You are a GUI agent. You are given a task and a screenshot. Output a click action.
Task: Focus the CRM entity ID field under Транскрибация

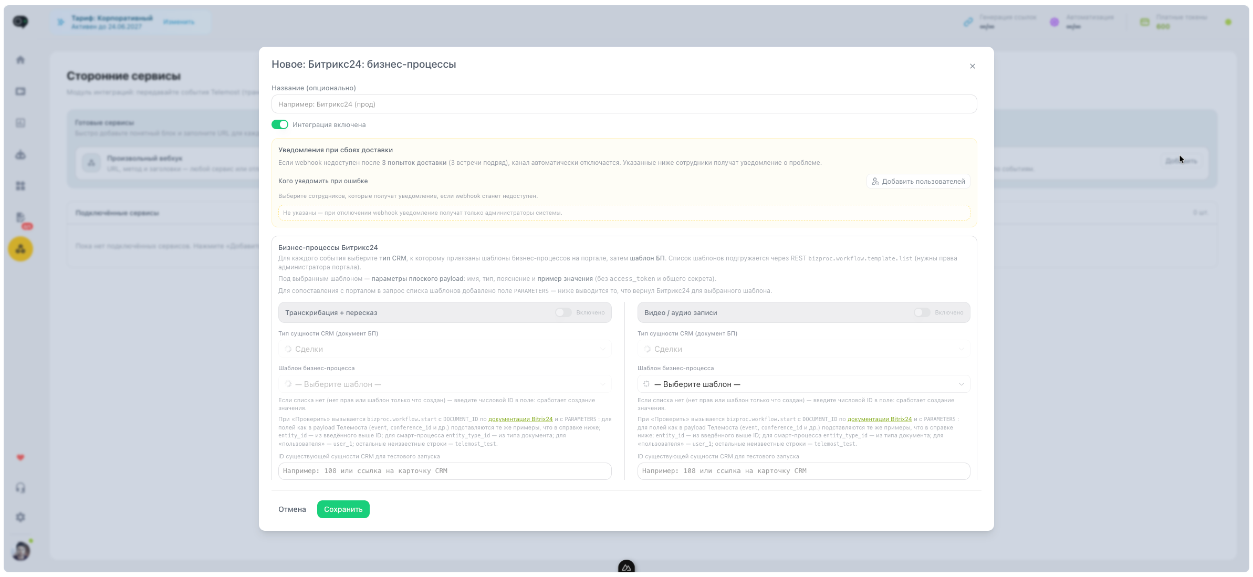(445, 471)
